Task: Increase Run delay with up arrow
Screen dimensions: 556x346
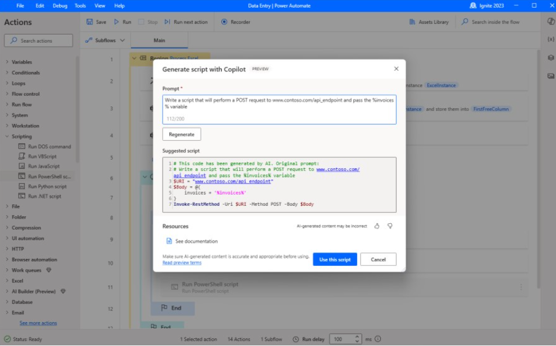Action: click(357, 337)
